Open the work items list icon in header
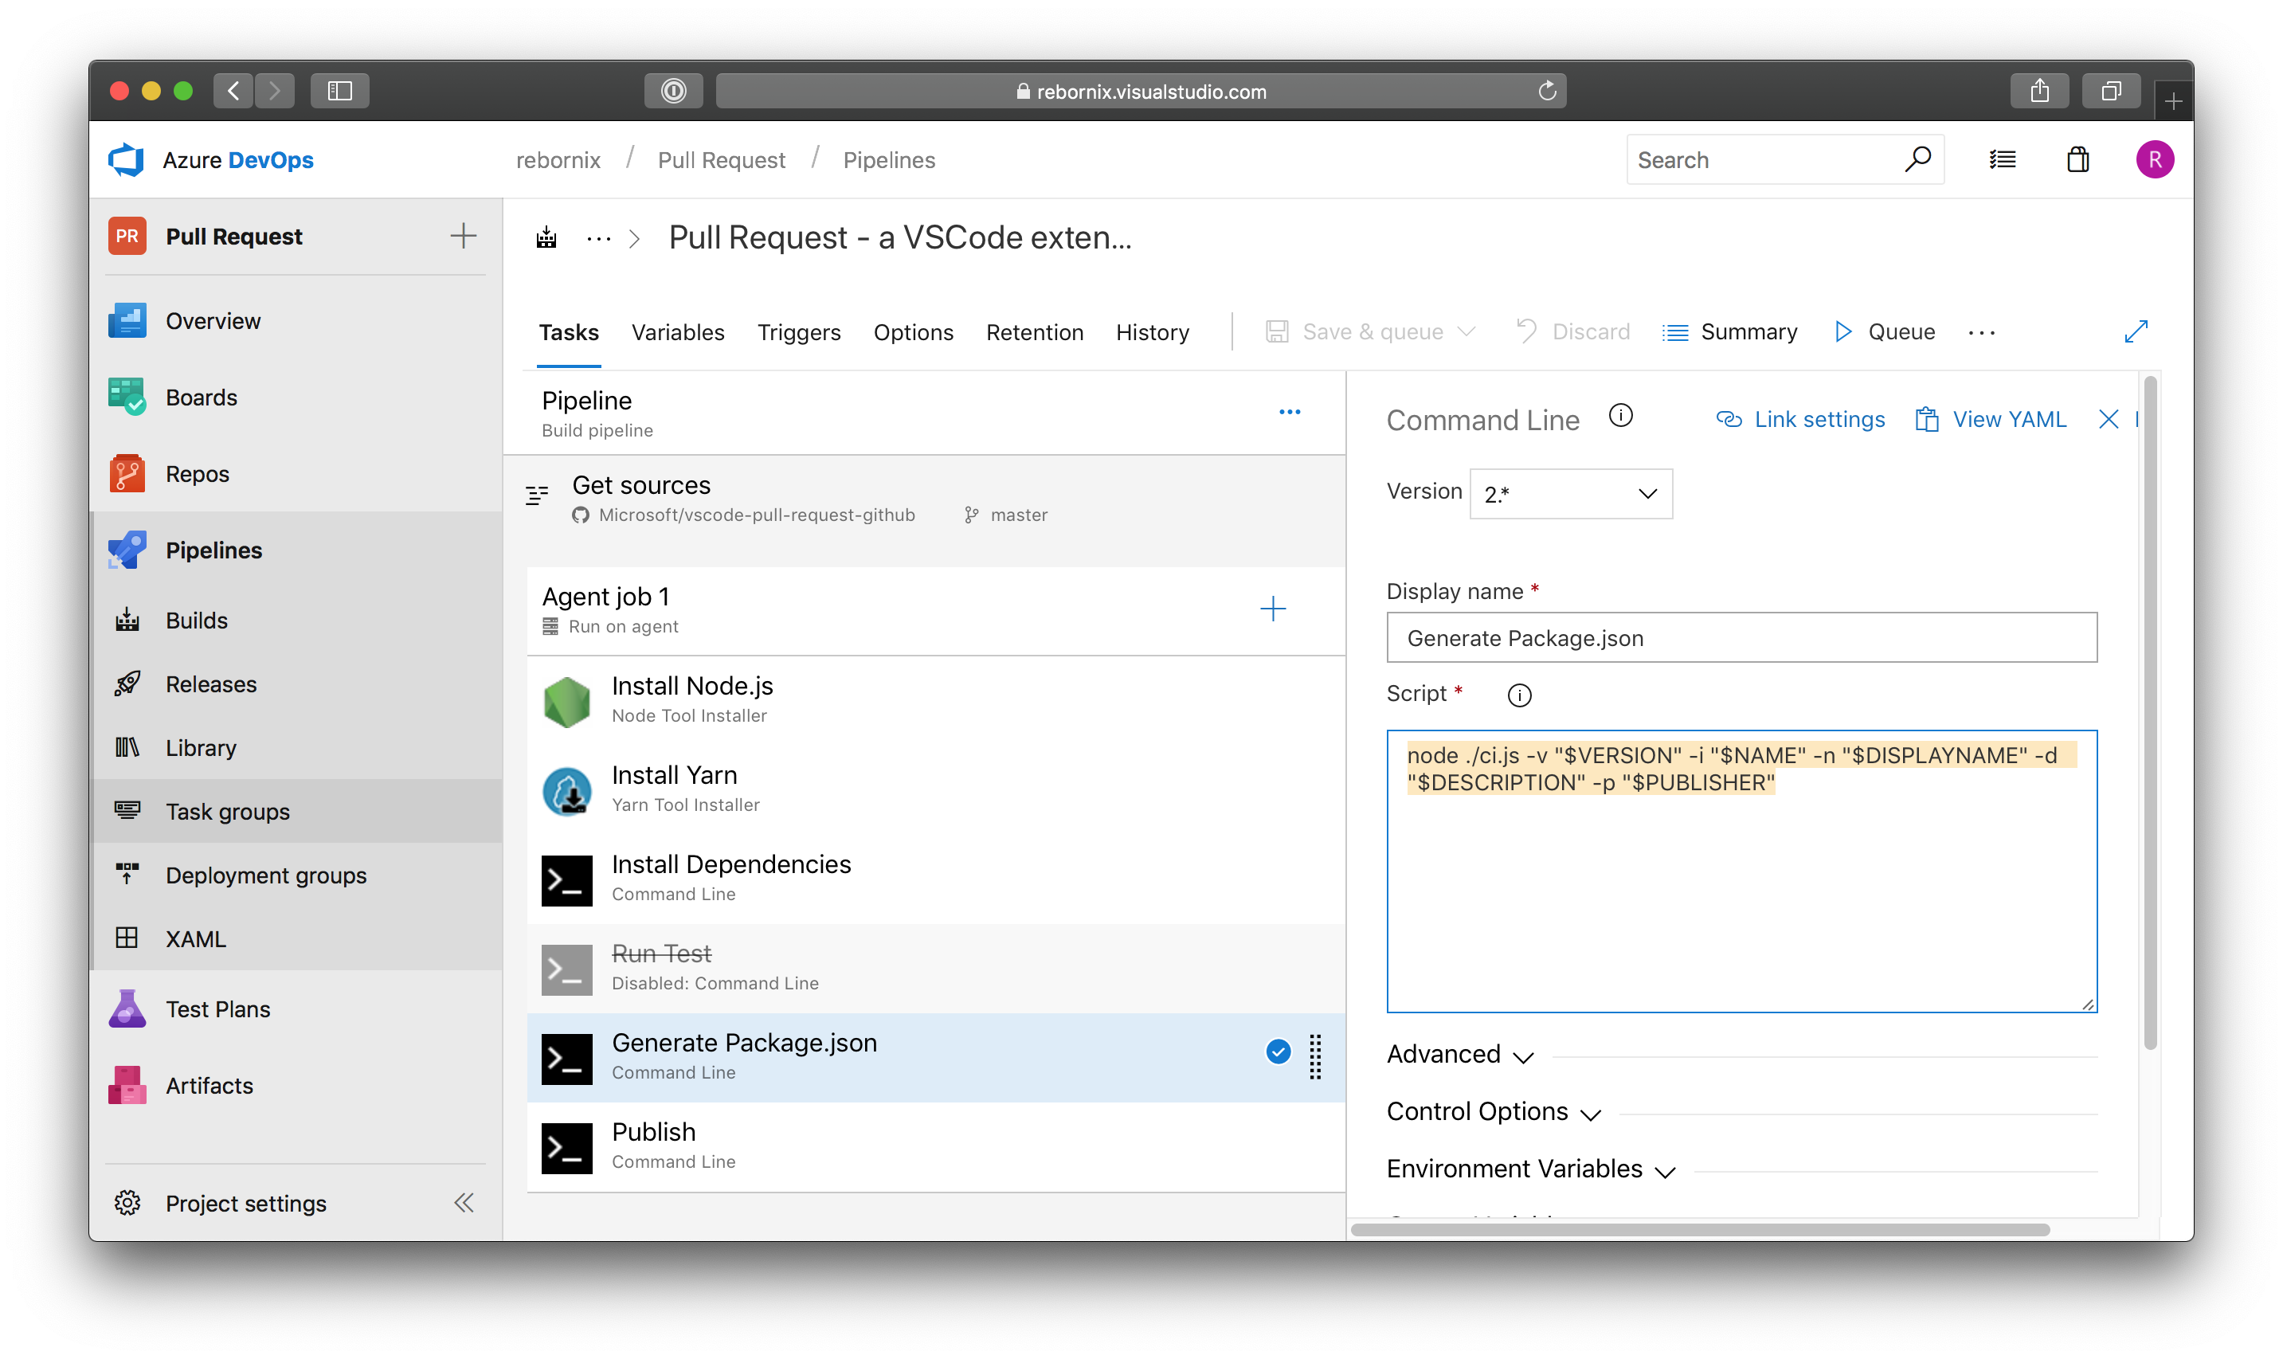 2002,159
